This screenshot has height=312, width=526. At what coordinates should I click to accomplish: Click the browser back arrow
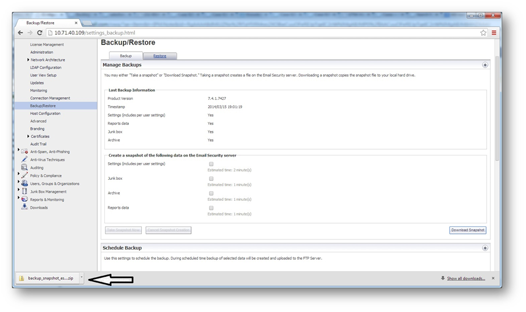pos(20,32)
